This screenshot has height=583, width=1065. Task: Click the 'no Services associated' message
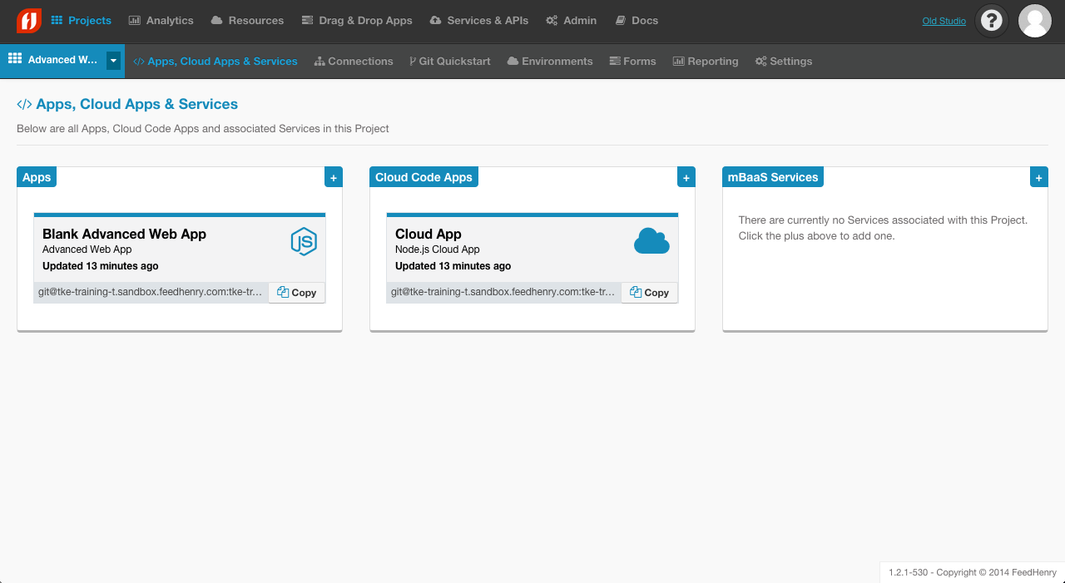coord(884,228)
